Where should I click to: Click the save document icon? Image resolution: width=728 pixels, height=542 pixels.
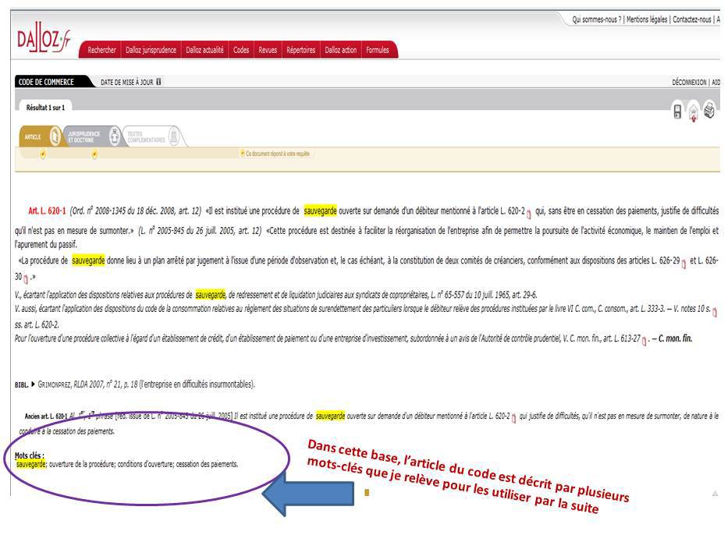(678, 112)
